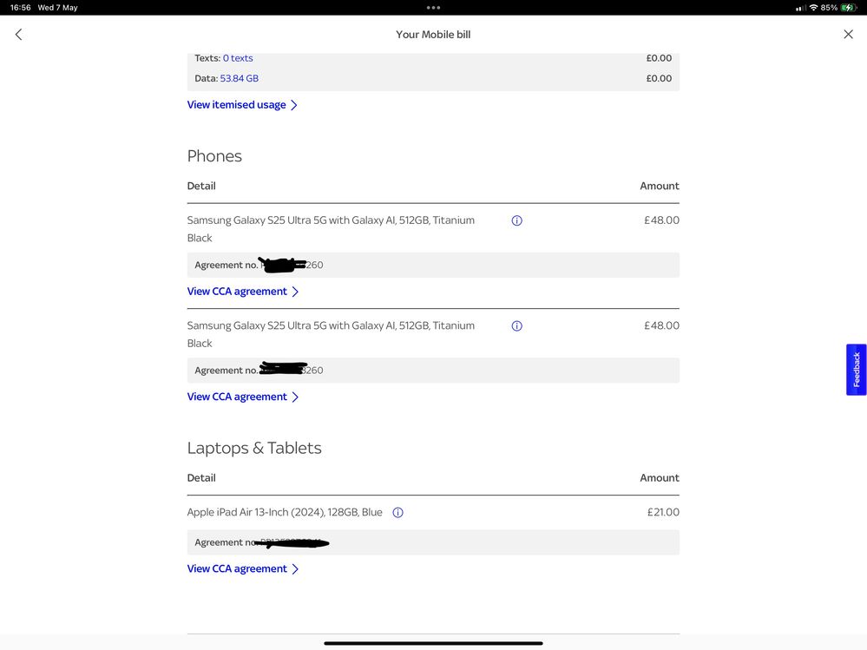Tap the Your Mobile bill title
Image resolution: width=867 pixels, height=650 pixels.
click(433, 35)
